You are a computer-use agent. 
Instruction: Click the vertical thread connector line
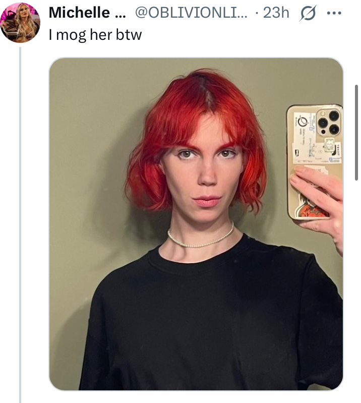[x=20, y=225]
